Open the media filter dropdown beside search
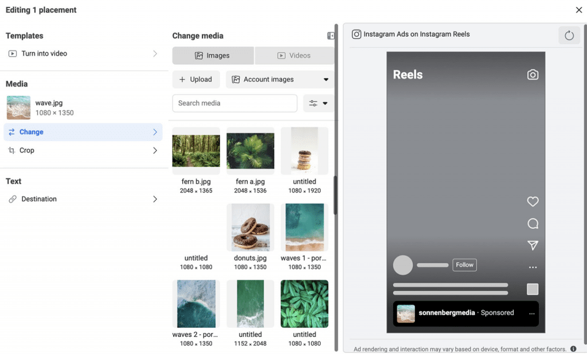Screen dimensions: 587x354 tap(319, 103)
